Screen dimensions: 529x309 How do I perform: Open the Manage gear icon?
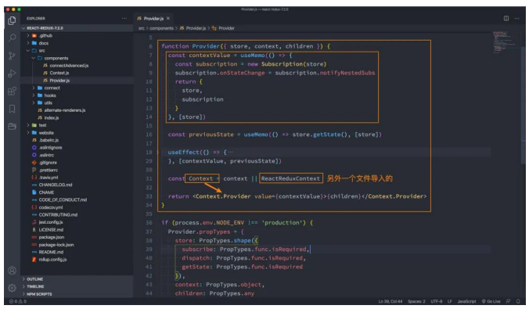[x=13, y=288]
